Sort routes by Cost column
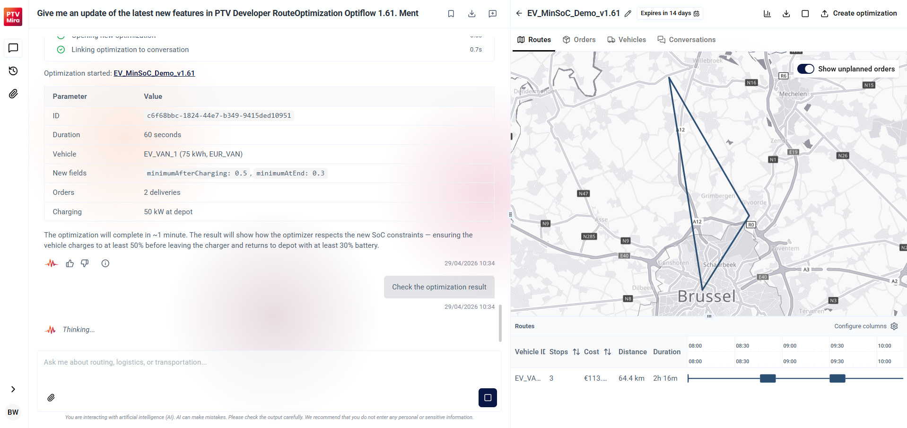Viewport: 907px width, 428px height. coord(608,352)
